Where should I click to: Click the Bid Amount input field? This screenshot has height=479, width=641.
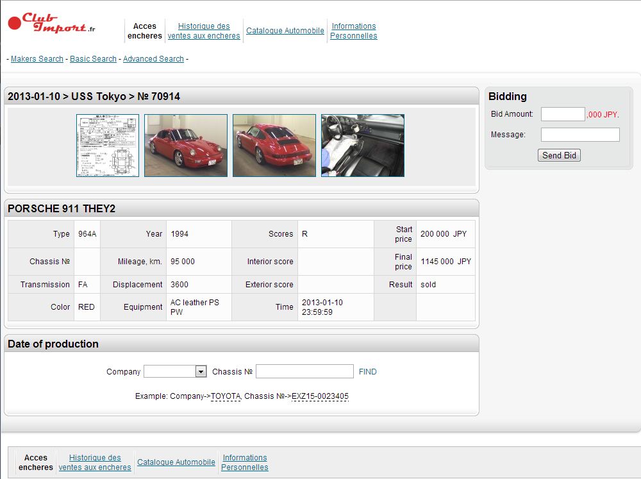click(563, 114)
